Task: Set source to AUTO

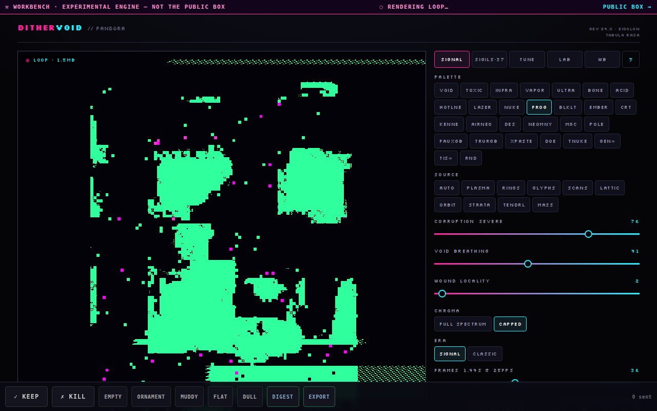Action: 447,188
